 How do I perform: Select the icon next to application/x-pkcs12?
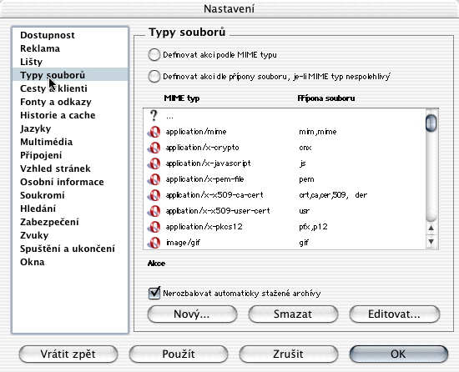tap(154, 227)
